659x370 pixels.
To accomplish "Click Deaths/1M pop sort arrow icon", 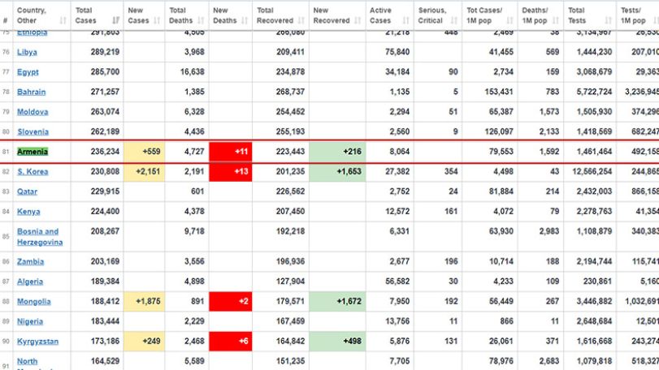I will 556,20.
